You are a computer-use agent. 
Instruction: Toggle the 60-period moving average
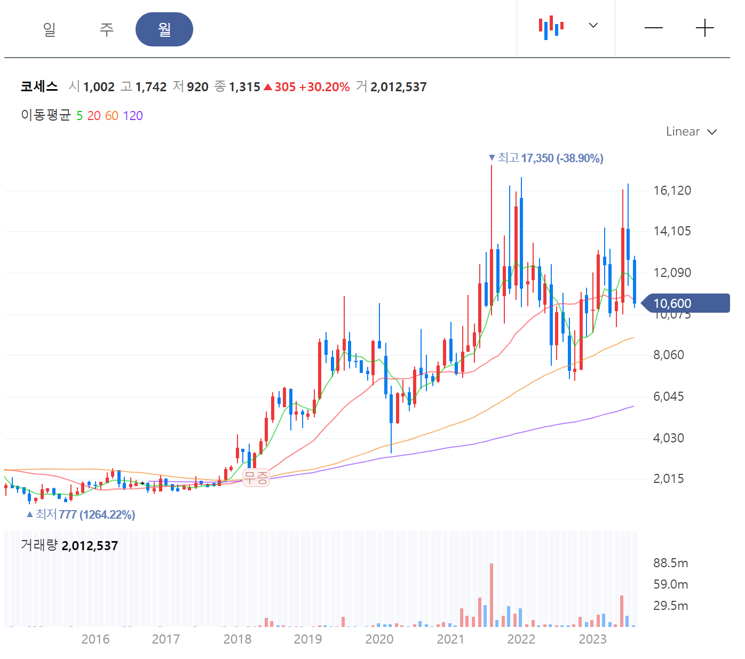pos(112,116)
